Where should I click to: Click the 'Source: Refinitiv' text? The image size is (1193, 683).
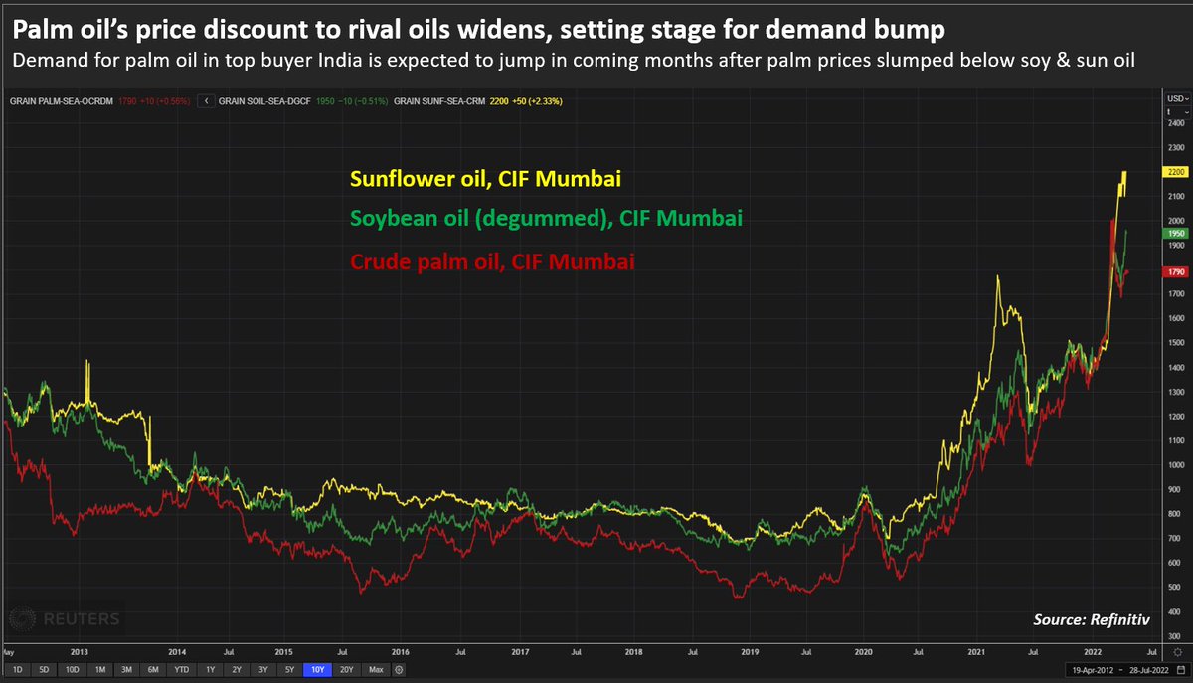(x=1090, y=618)
